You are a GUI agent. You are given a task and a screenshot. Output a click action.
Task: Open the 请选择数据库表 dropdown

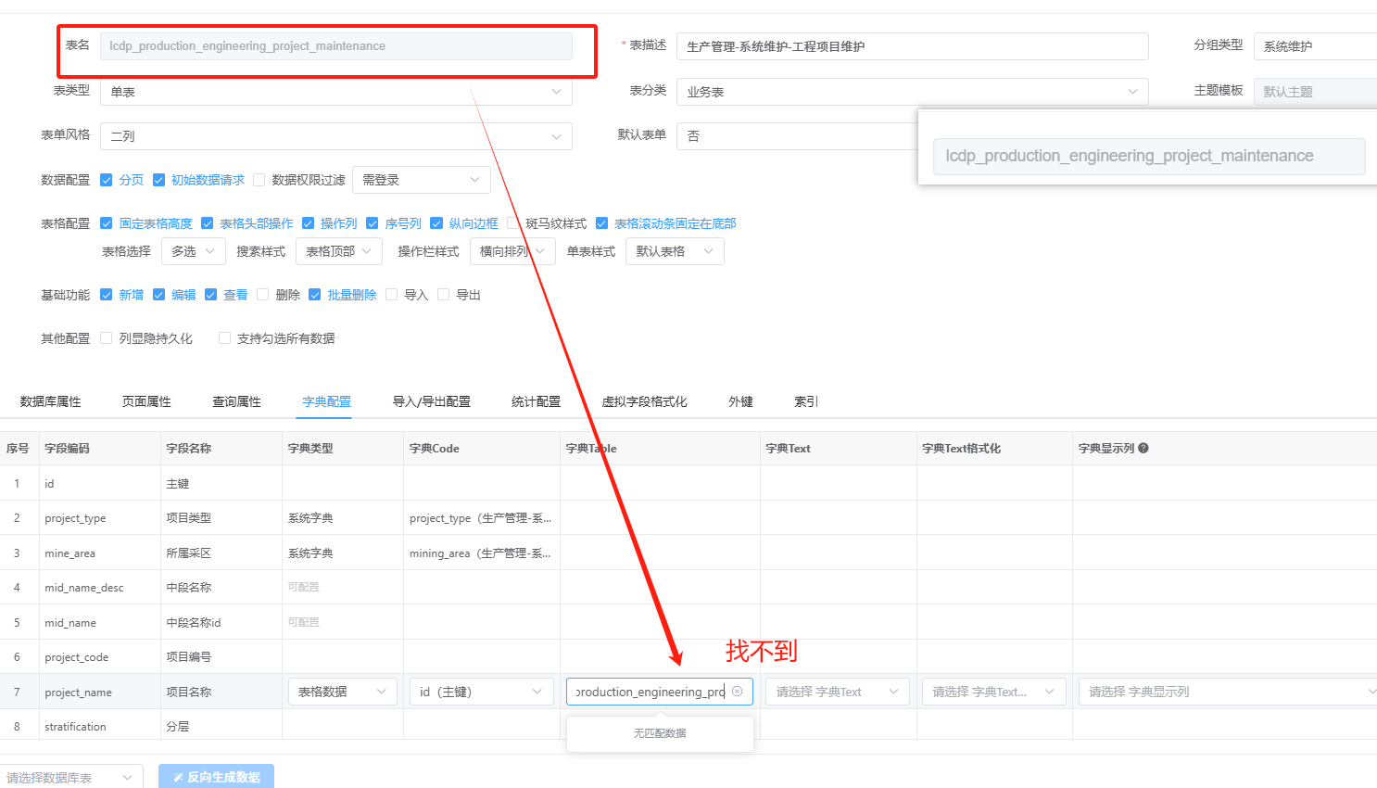[71, 777]
